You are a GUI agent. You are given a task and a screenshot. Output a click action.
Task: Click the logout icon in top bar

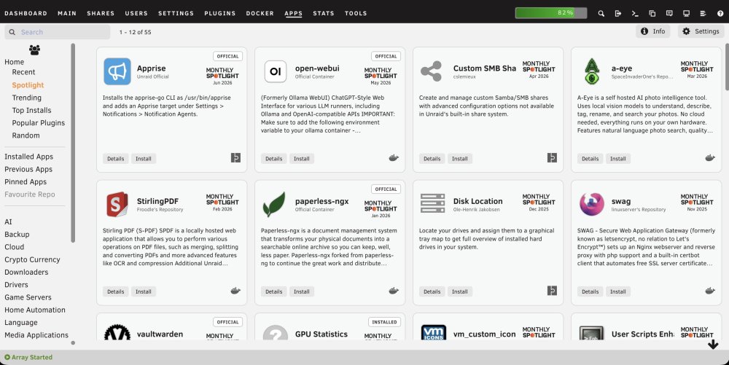618,13
